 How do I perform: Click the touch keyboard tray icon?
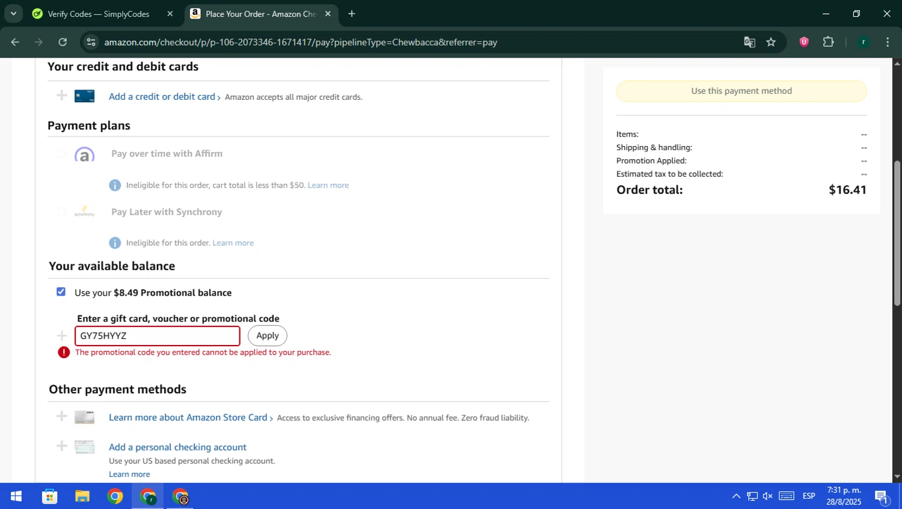pos(787,496)
